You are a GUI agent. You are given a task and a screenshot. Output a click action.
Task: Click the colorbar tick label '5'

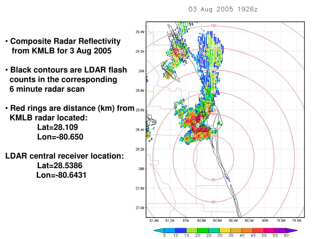[164, 235]
